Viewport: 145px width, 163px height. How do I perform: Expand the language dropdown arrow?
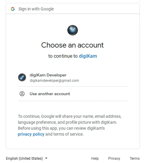pyautogui.click(x=46, y=158)
